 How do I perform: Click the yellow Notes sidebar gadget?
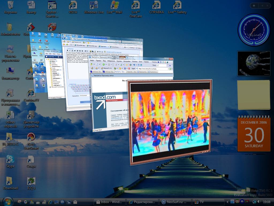point(254,95)
